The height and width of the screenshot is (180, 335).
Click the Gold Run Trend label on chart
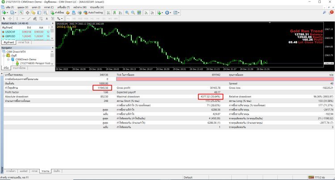tap(306, 31)
